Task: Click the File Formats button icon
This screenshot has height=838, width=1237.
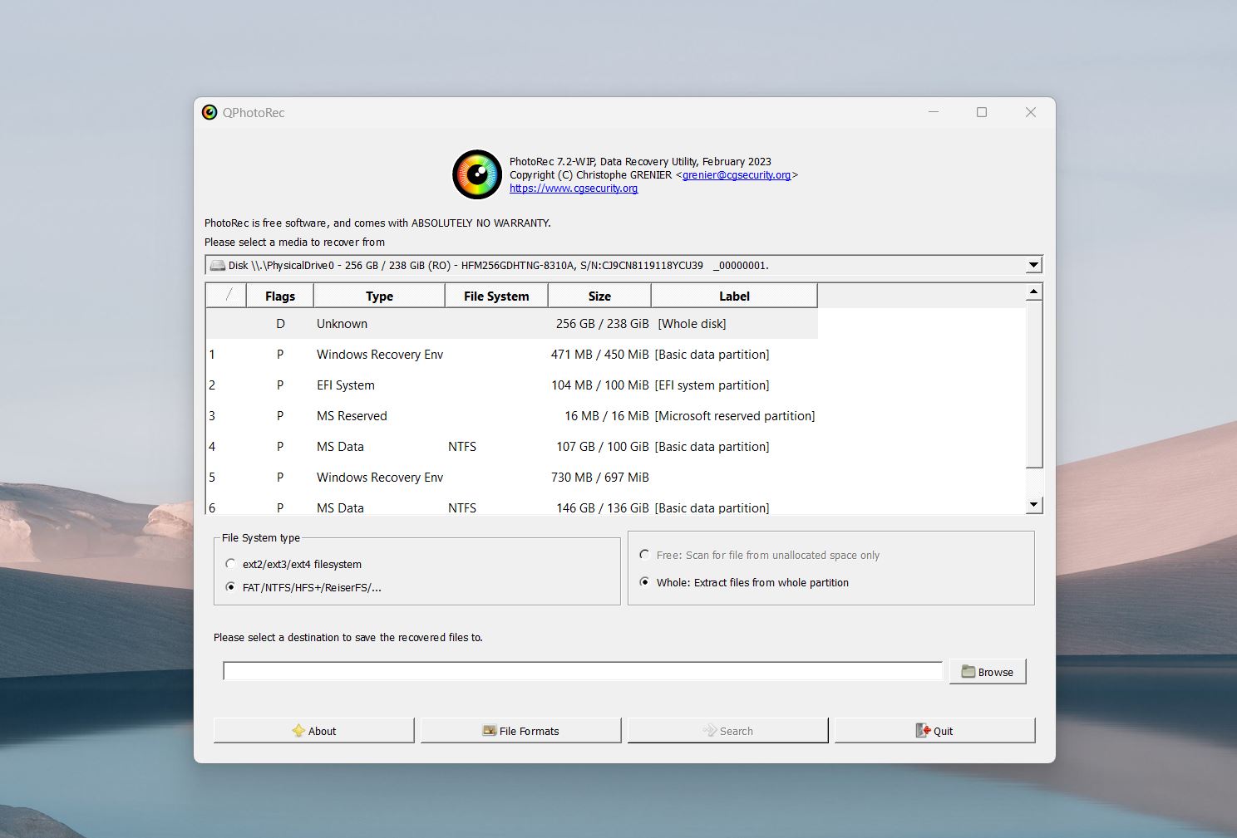Action: [x=490, y=731]
